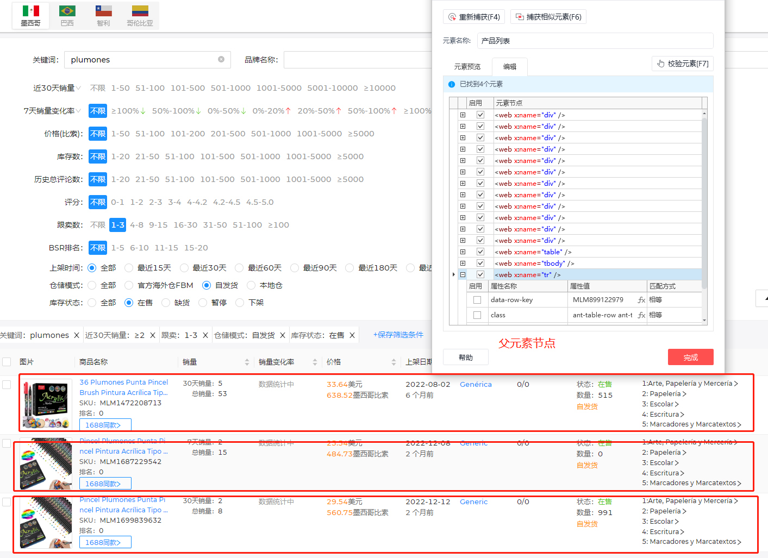Clear the plumones keyword with the X icon
This screenshot has width=768, height=558.
point(221,59)
